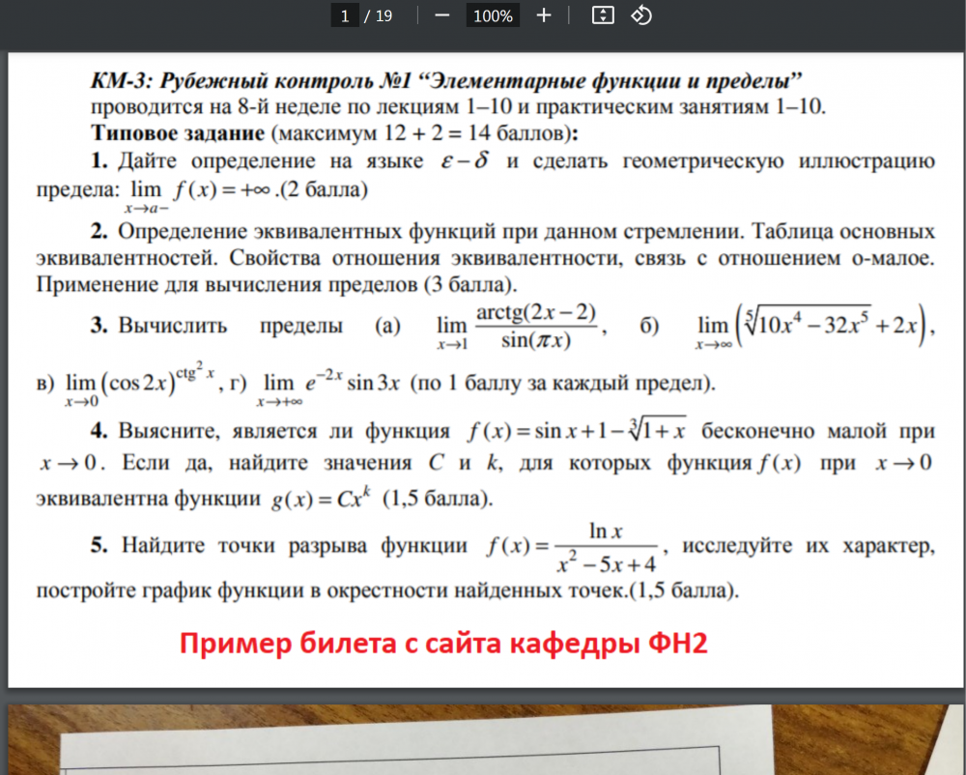Click the arctg(2x−2) fraction formula
This screenshot has width=966, height=775.
536,327
